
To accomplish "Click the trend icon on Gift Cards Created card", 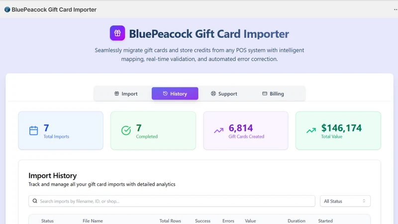I will 218,130.
